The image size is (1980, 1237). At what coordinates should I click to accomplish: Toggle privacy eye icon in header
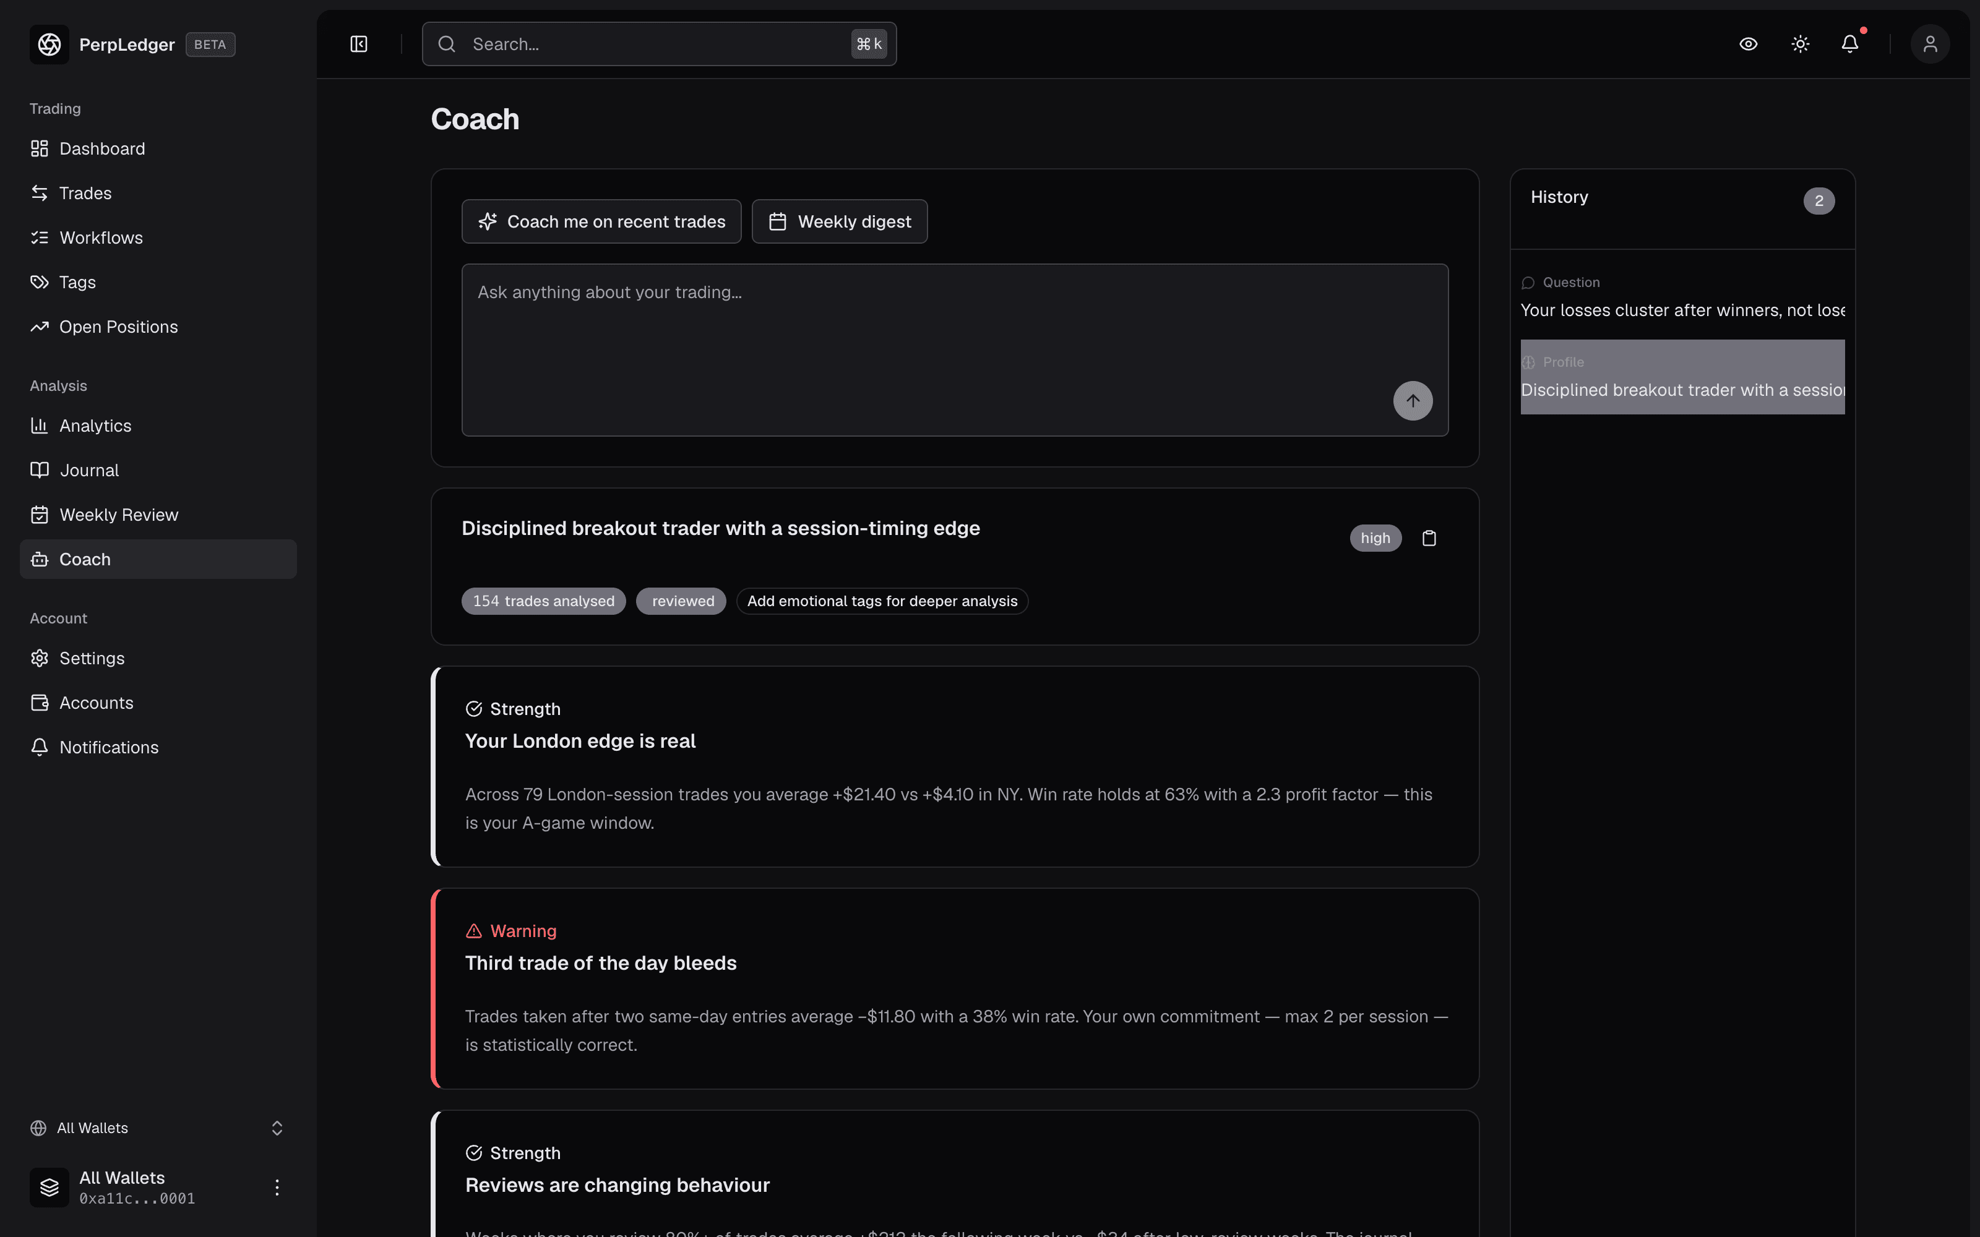1749,44
